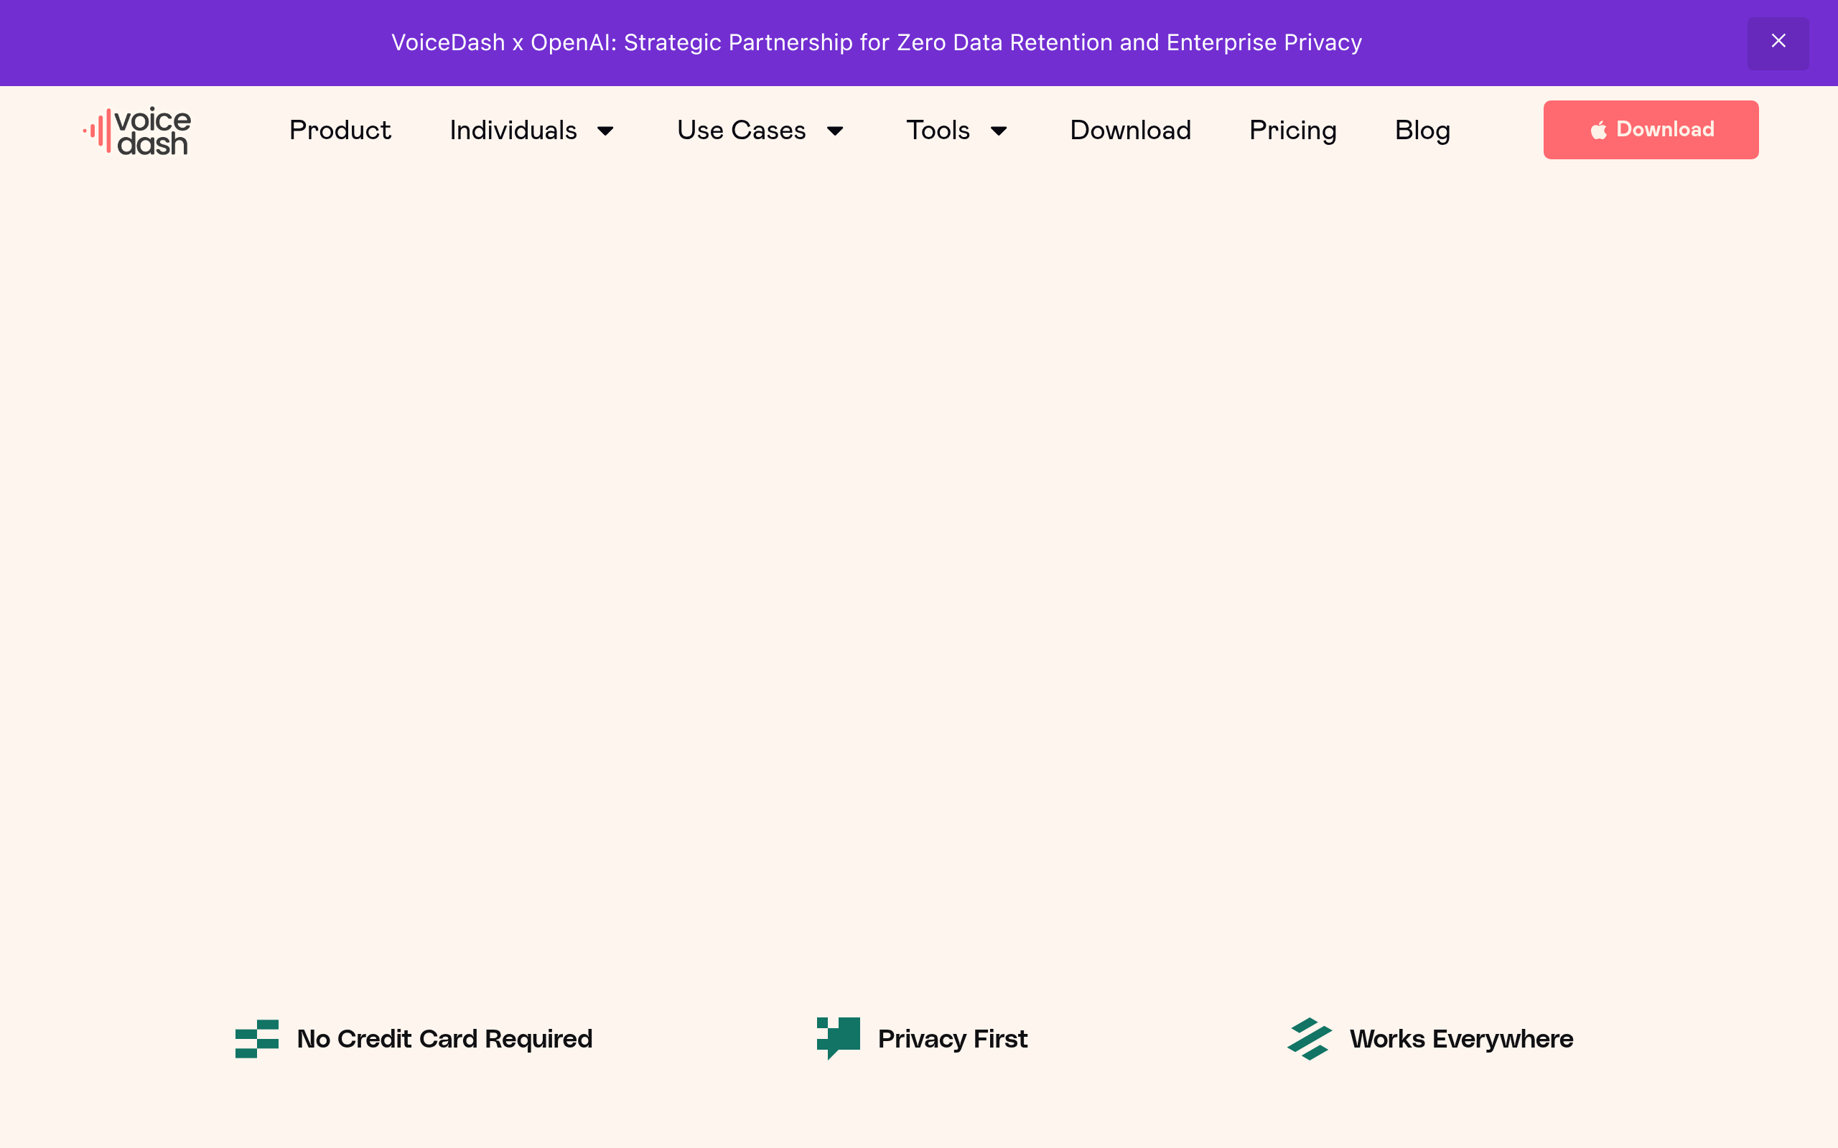Click the VoiceDash logo
The image size is (1838, 1148).
(136, 131)
